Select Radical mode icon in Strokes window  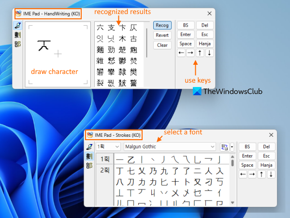point(89,165)
